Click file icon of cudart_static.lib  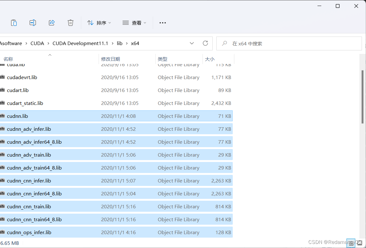tap(2, 102)
